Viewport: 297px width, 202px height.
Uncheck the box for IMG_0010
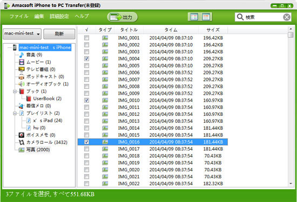click(86, 100)
